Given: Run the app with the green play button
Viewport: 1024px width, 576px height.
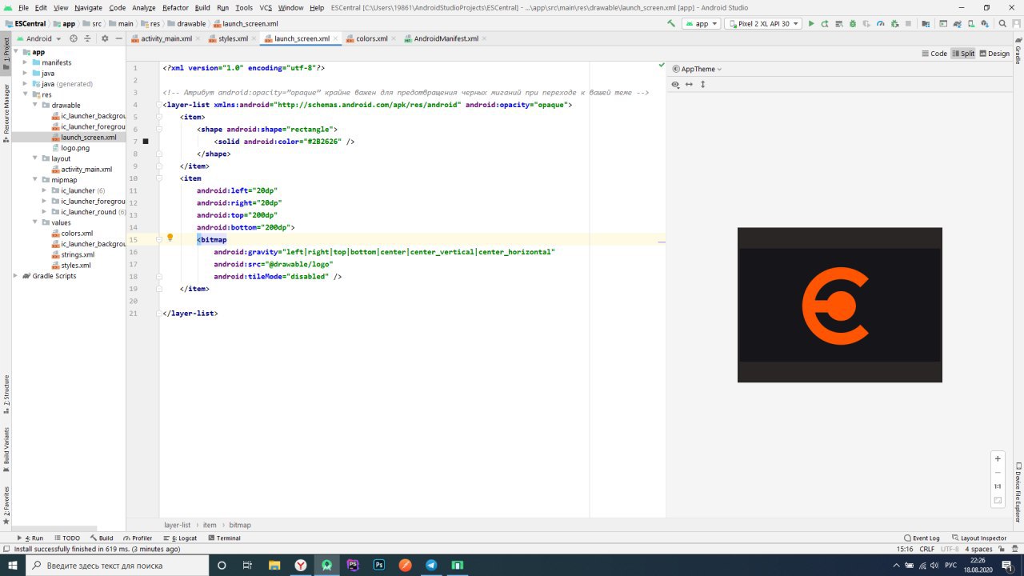Looking at the screenshot, I should coord(811,24).
